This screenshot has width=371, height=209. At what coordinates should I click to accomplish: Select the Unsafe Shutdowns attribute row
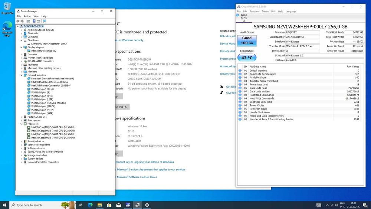(x=299, y=112)
